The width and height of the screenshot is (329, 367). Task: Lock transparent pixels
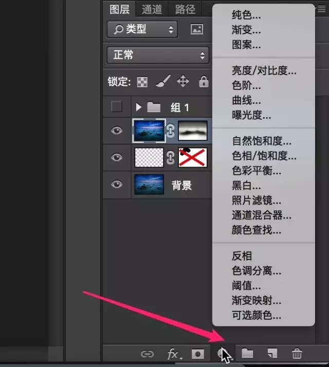(142, 82)
